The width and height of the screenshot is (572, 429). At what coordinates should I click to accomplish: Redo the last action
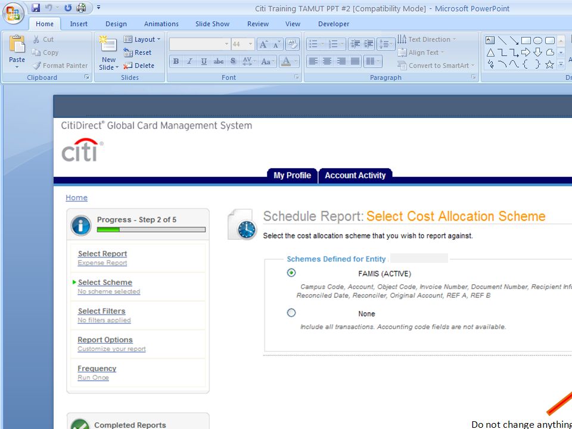point(68,8)
